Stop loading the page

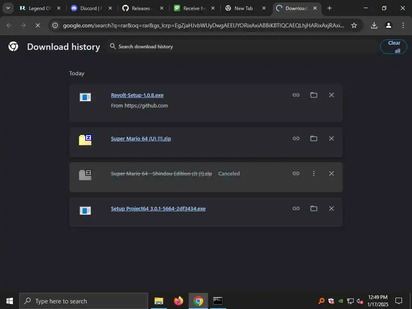38,25
